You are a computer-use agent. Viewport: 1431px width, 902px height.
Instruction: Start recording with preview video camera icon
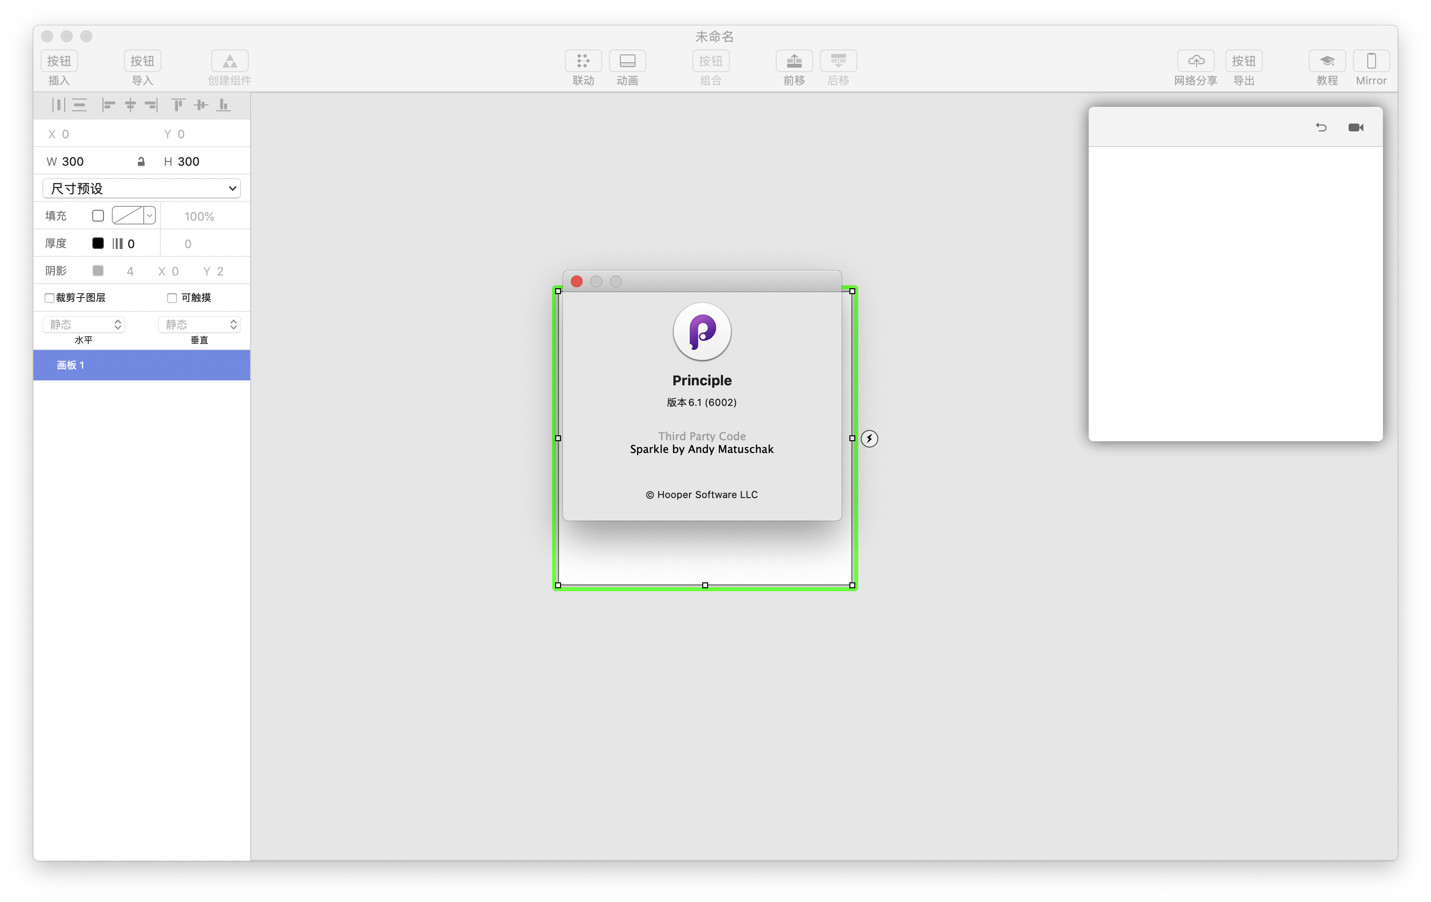point(1355,127)
